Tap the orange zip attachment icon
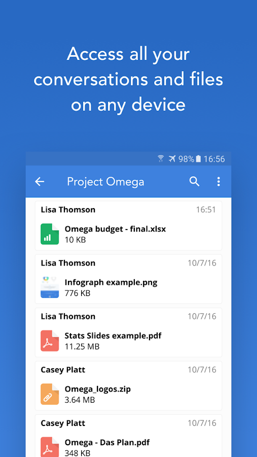 point(50,394)
